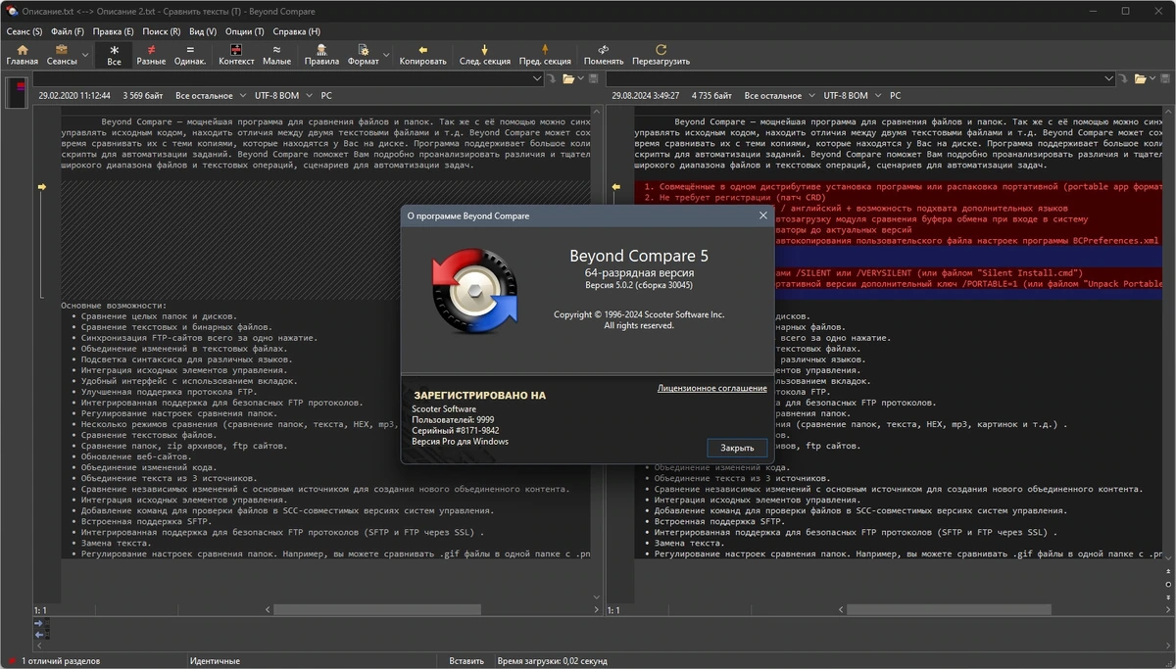Click left pane browse folder icon
Image resolution: width=1176 pixels, height=669 pixels.
click(x=566, y=78)
